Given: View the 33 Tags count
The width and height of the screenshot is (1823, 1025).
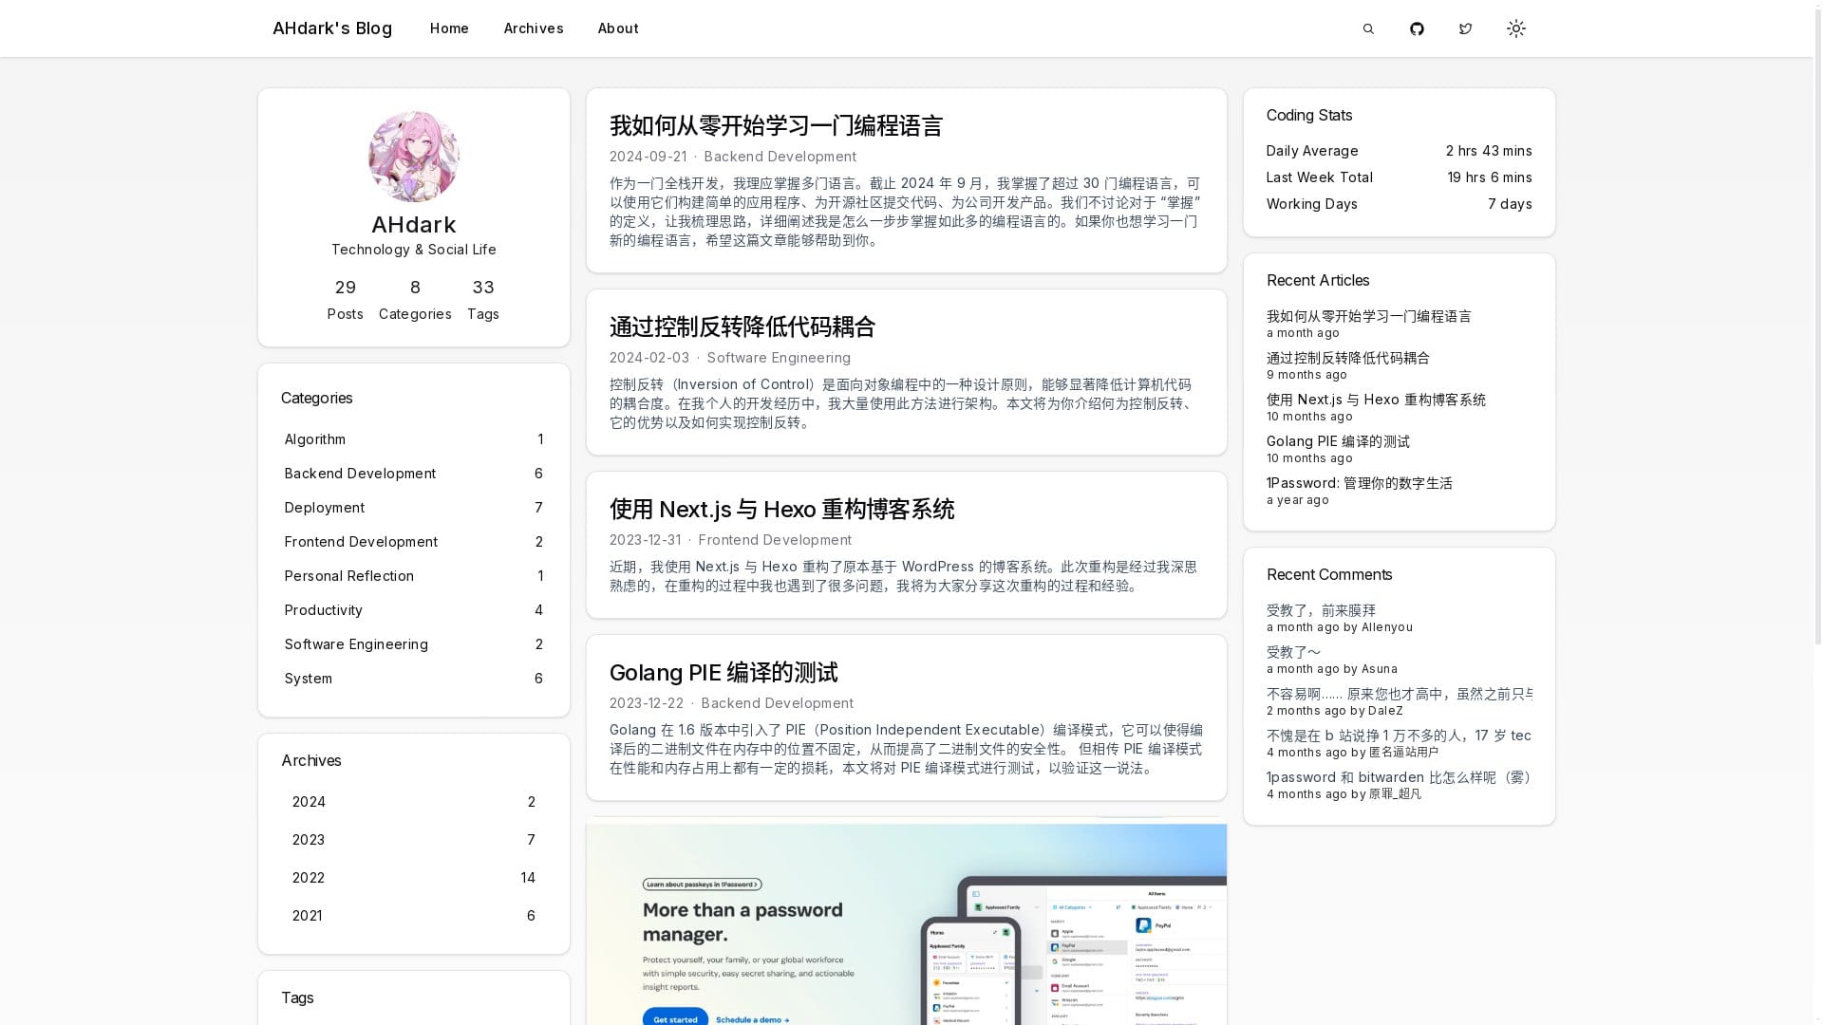Looking at the screenshot, I should coord(482,299).
